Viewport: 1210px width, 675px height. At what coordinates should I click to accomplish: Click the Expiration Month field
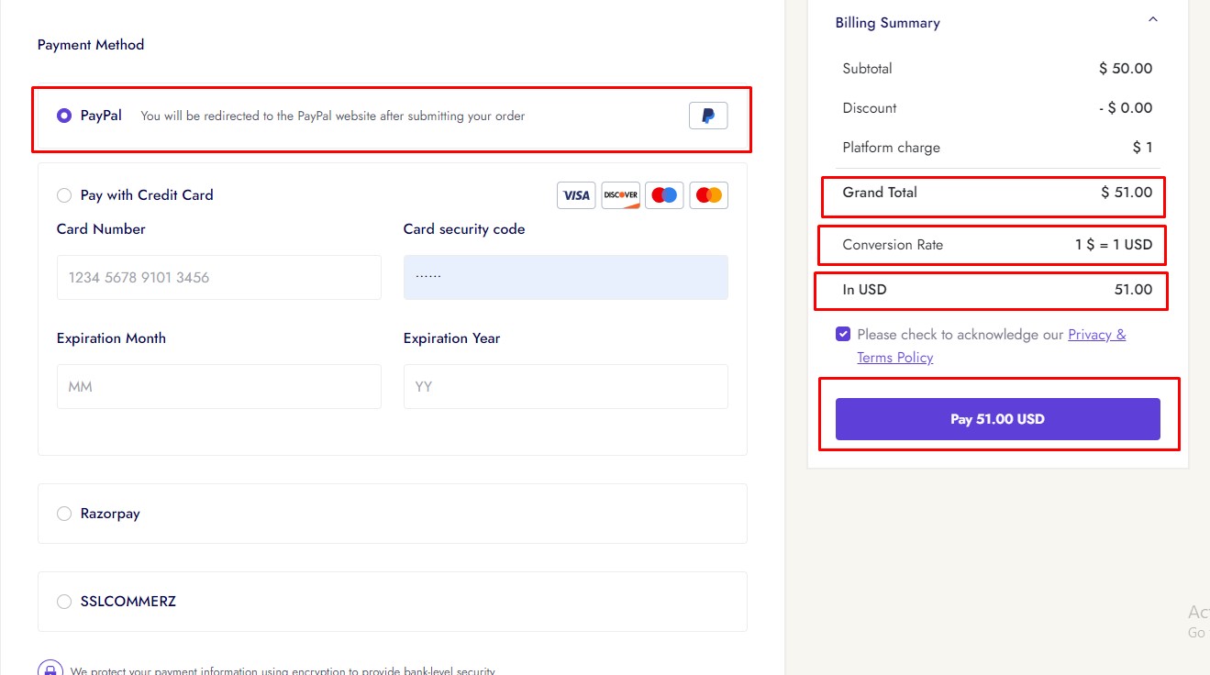218,386
